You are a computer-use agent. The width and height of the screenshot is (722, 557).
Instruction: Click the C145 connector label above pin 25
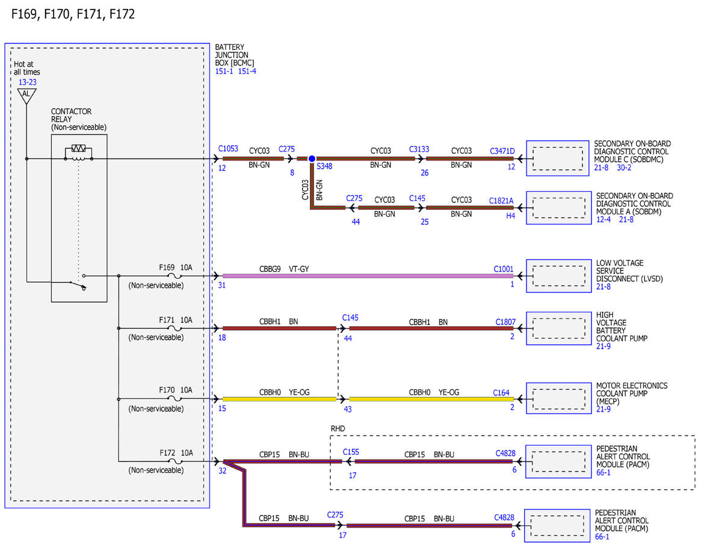click(418, 198)
